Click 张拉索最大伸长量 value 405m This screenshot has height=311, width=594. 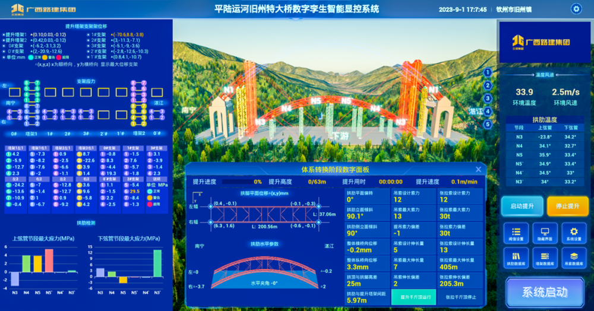(448, 266)
